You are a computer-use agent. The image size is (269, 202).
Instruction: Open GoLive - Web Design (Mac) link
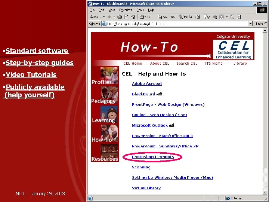click(x=160, y=115)
